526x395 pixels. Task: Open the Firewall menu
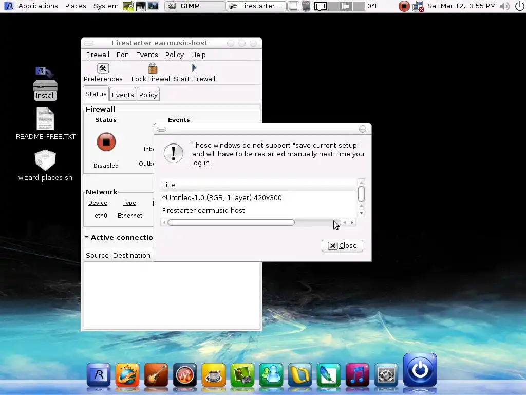98,55
